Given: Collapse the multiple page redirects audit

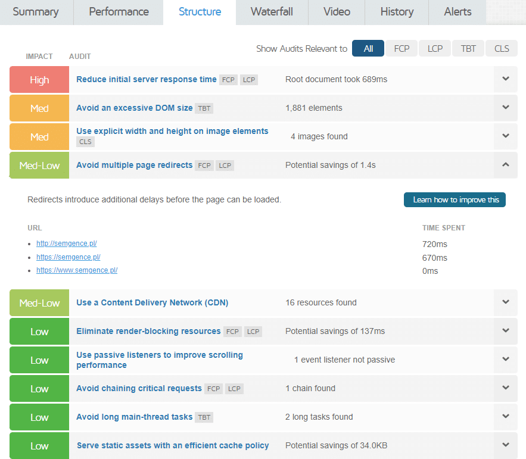Looking at the screenshot, I should [x=506, y=165].
